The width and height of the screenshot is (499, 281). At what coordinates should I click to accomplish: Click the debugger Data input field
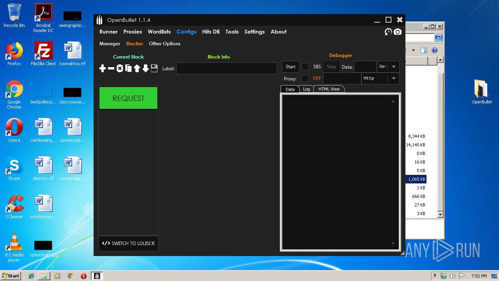pos(365,67)
